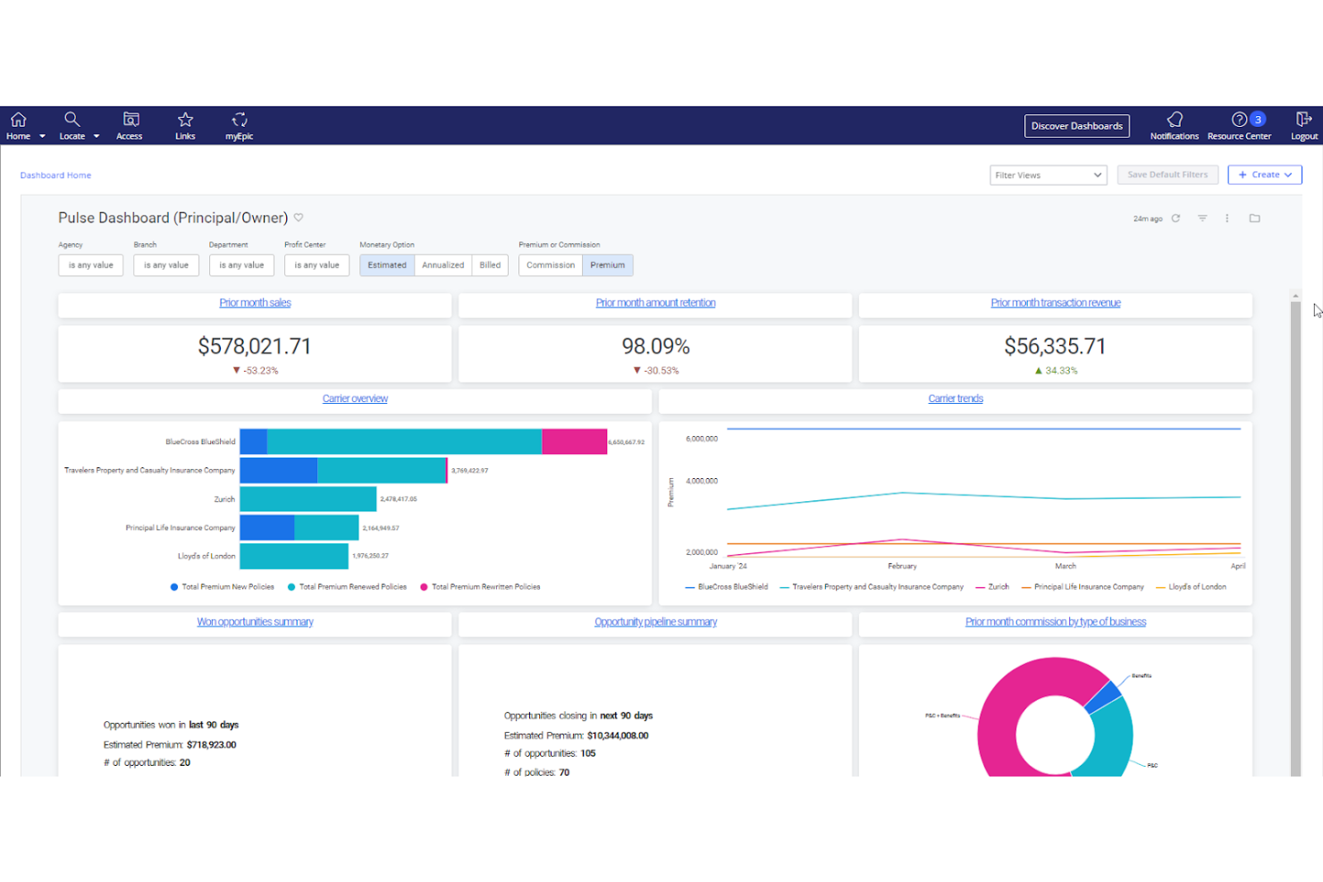Select Billed monetary option
This screenshot has height=882, width=1323.
[490, 265]
